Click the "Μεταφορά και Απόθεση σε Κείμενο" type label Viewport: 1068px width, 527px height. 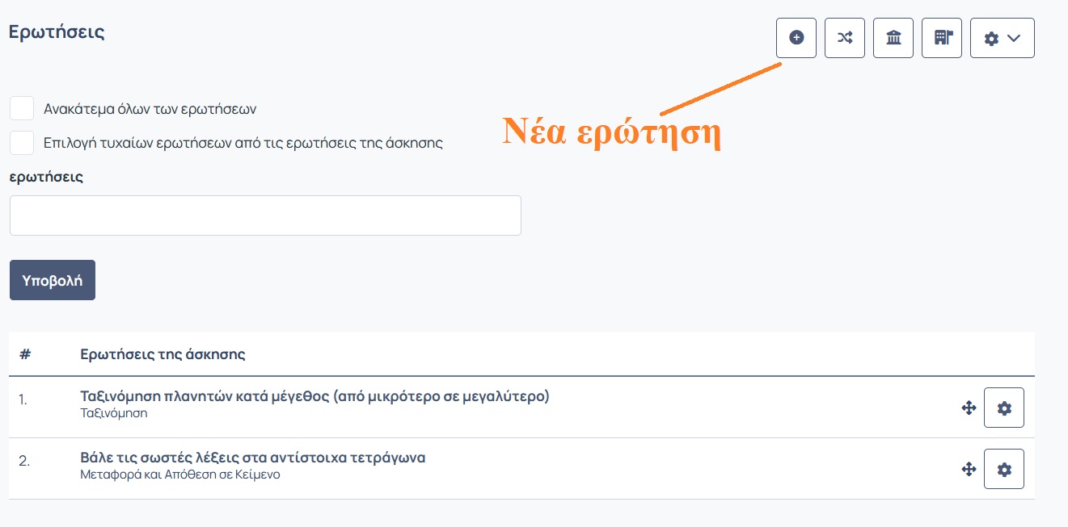(x=180, y=475)
